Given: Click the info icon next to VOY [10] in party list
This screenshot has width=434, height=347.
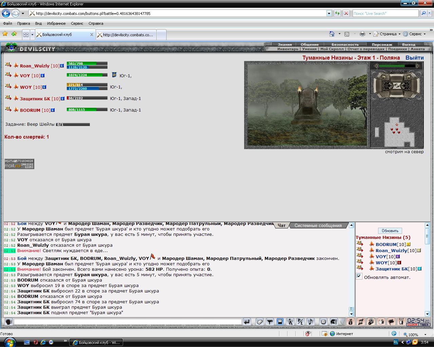Looking at the screenshot, I should (42, 76).
